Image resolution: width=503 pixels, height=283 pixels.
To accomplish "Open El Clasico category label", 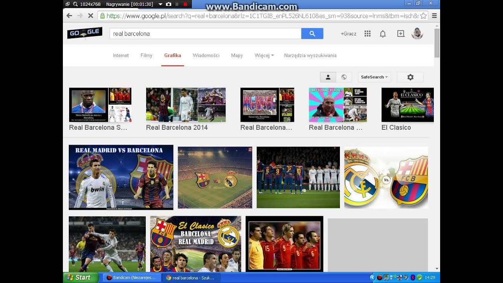I will click(x=396, y=127).
